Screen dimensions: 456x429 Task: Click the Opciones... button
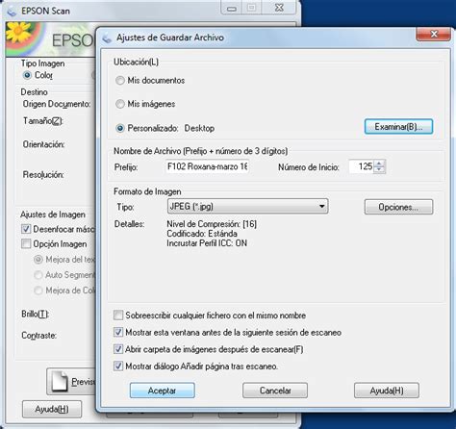(x=398, y=207)
